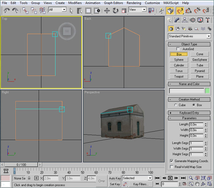Open the Rendering menu
Viewport: 214px width, 188px height.
tap(134, 3)
